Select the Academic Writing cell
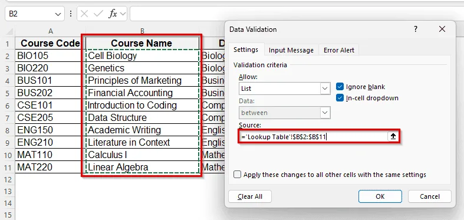The height and width of the screenshot is (220, 464). pyautogui.click(x=142, y=130)
